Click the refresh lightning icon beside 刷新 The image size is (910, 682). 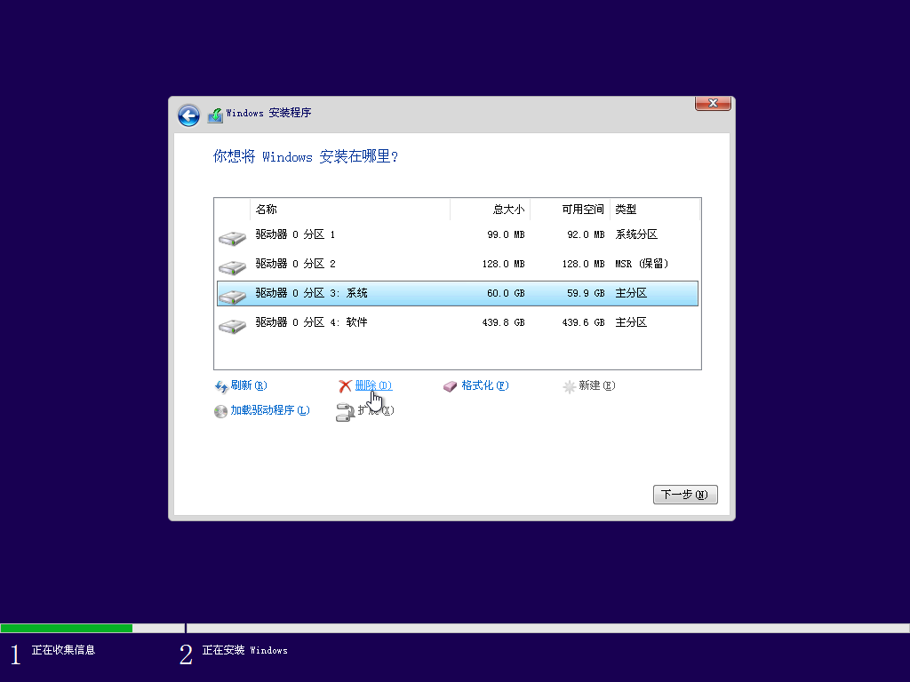[x=220, y=385]
